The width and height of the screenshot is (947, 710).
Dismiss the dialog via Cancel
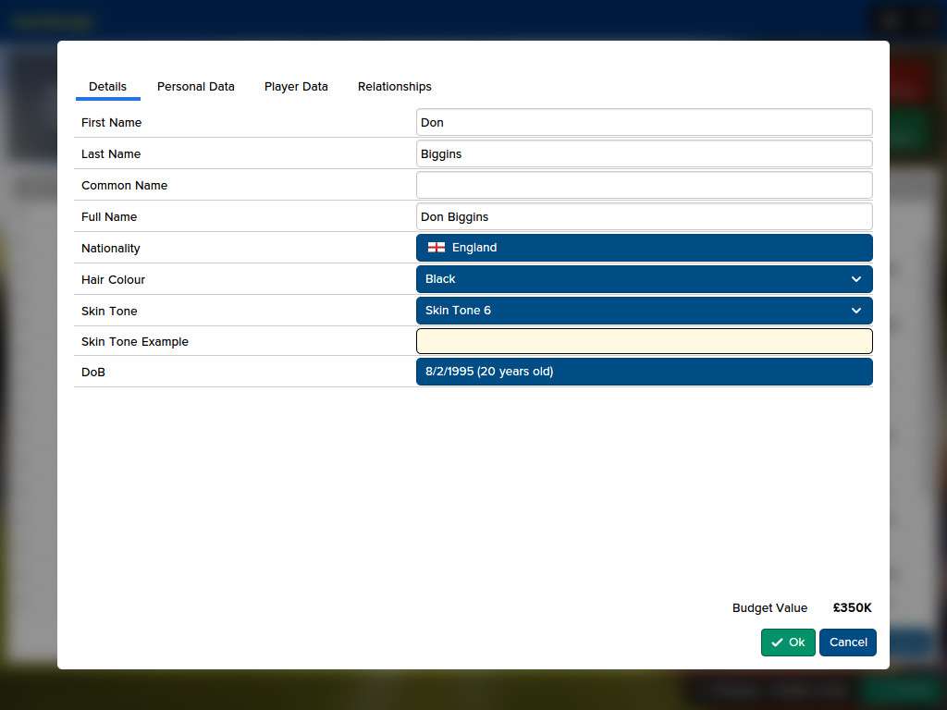coord(847,642)
